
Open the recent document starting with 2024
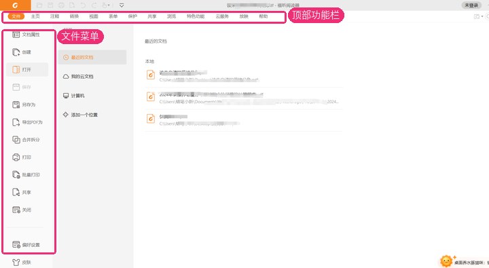[244, 98]
